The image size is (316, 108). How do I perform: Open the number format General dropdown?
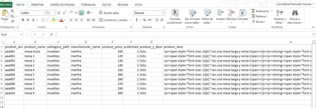[163, 13]
